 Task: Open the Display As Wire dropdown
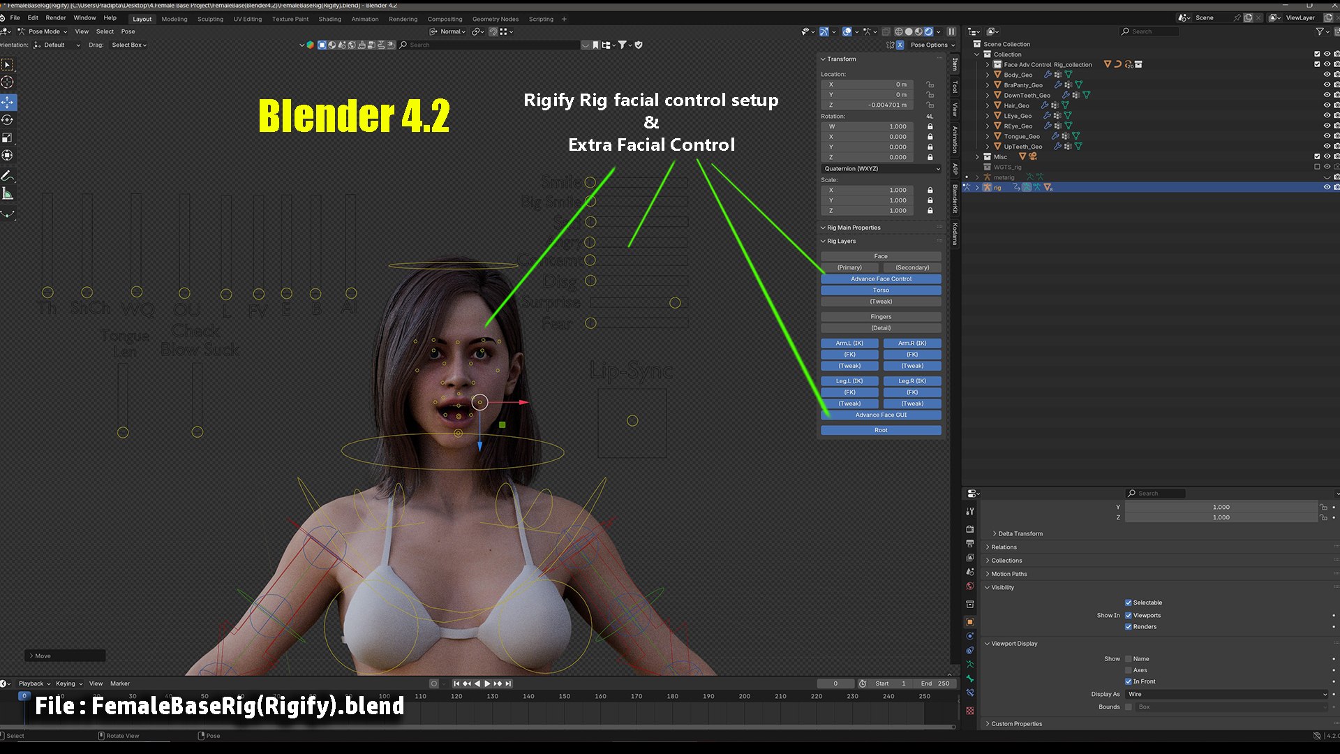pyautogui.click(x=1227, y=694)
